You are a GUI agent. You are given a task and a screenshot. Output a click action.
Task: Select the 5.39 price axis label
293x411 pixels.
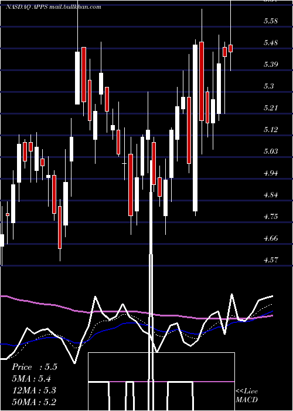[x=271, y=65]
